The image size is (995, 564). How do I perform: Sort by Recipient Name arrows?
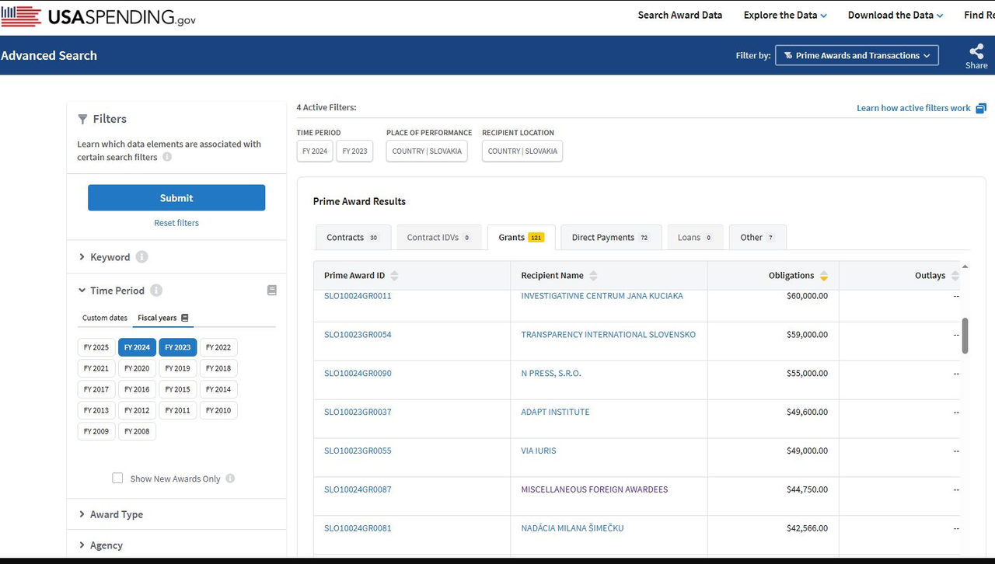593,276
